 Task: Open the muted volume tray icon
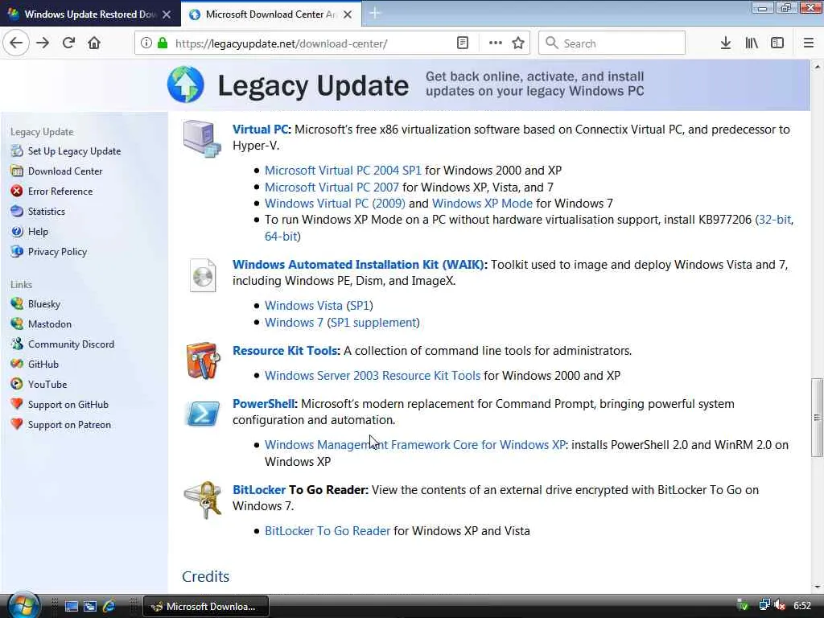[x=780, y=606]
